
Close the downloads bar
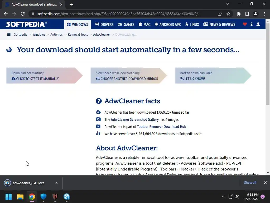[x=265, y=183]
